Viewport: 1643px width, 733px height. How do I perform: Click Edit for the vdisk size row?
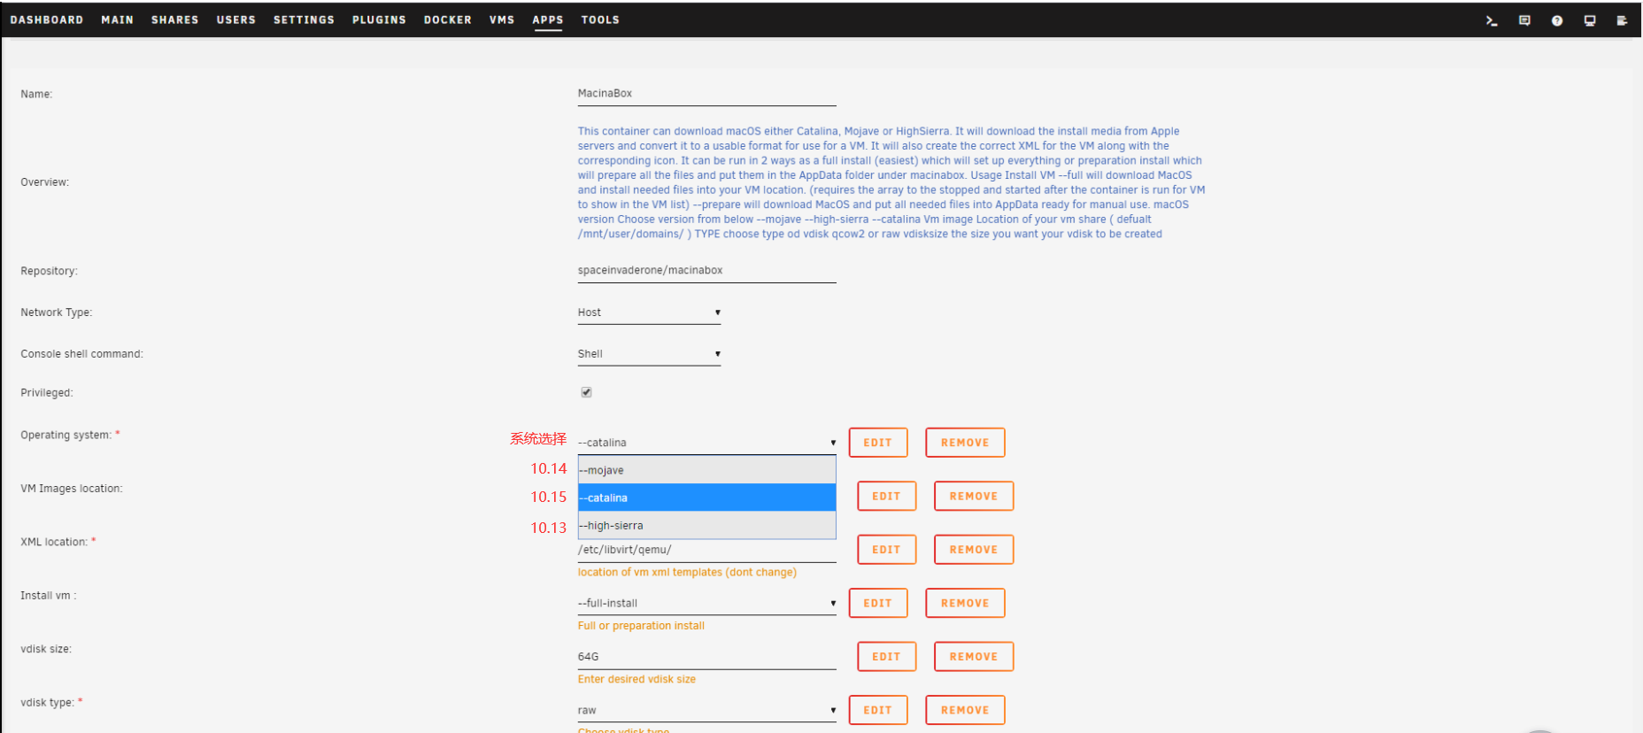pos(886,657)
